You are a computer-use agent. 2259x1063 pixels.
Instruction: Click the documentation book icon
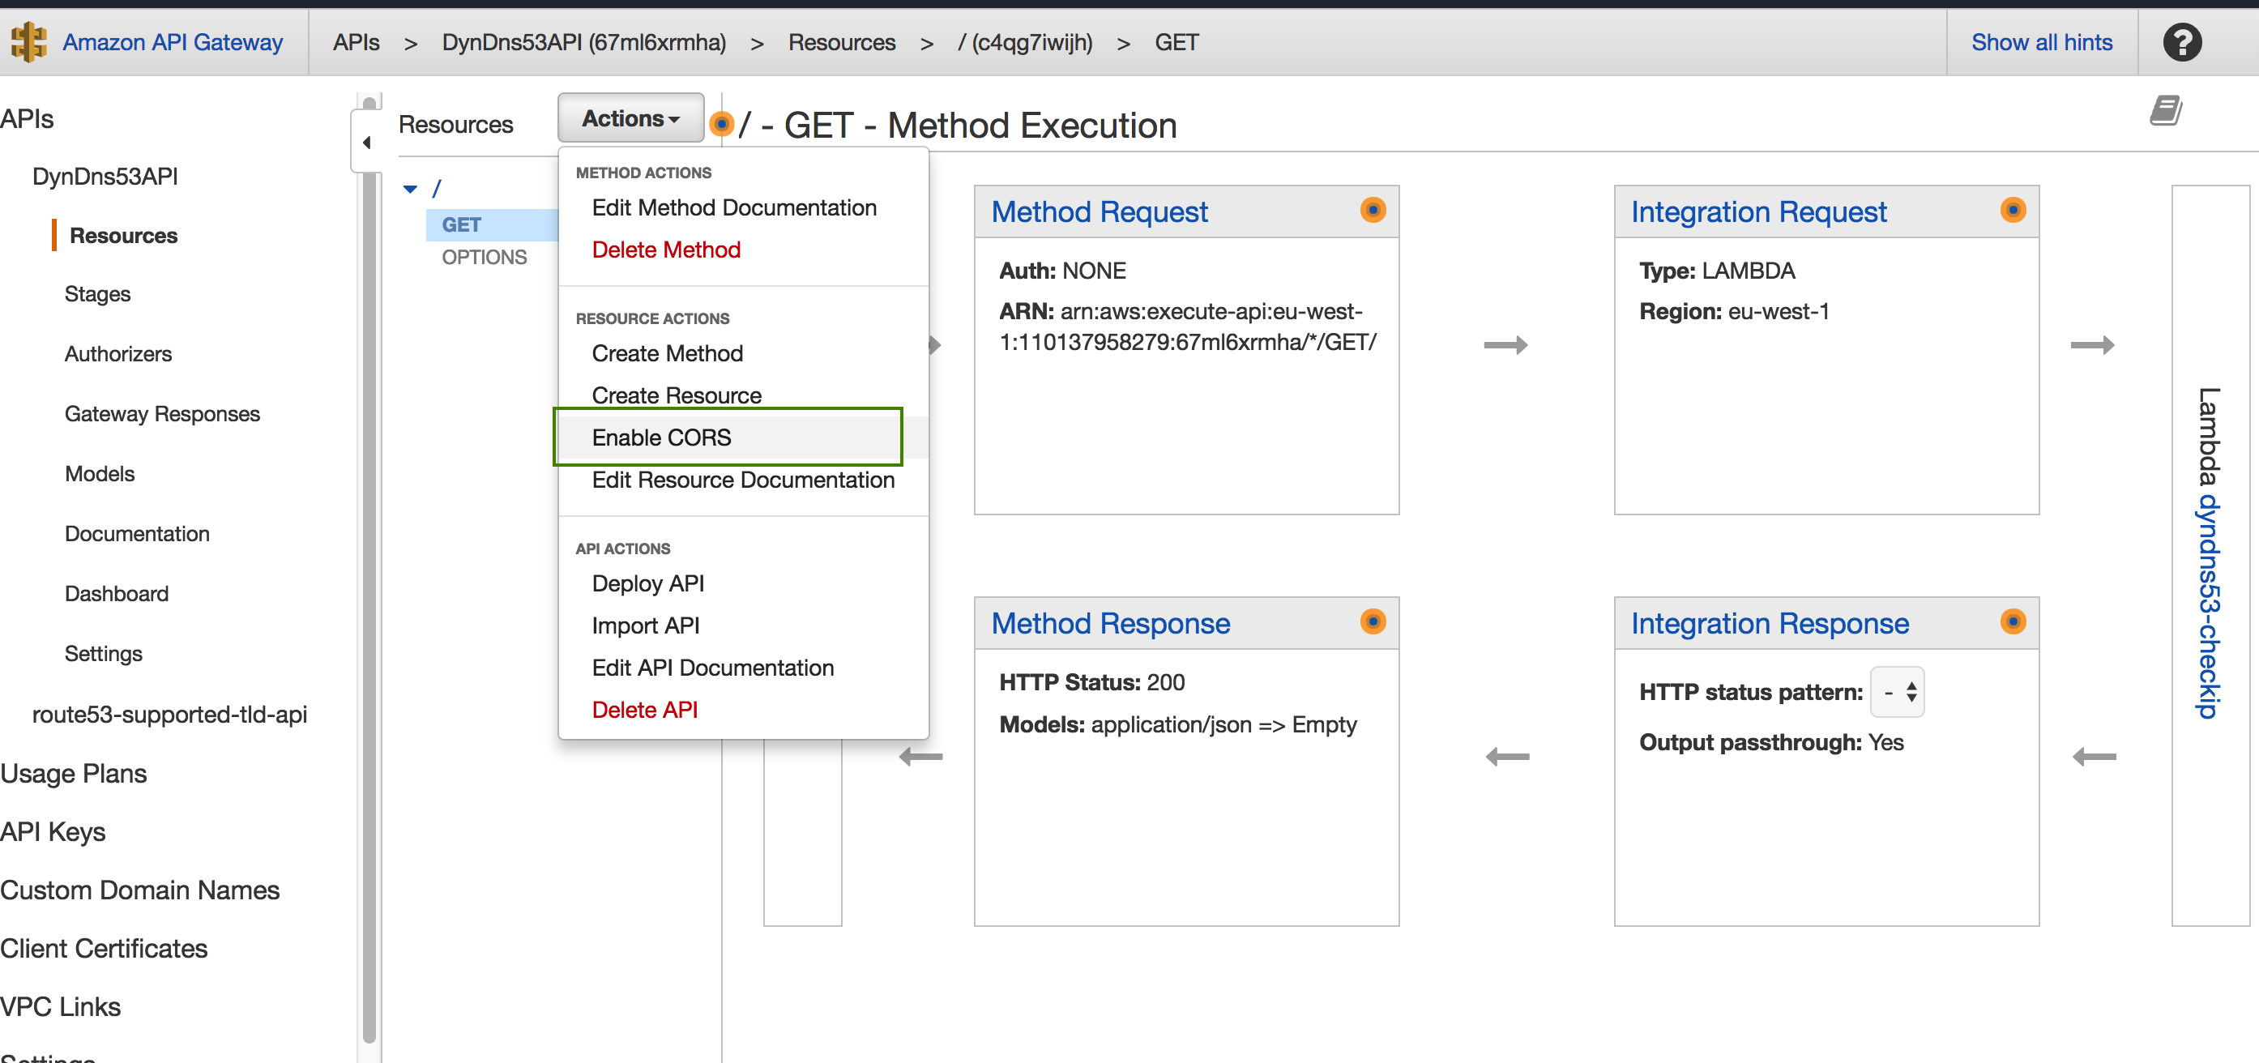point(2164,111)
